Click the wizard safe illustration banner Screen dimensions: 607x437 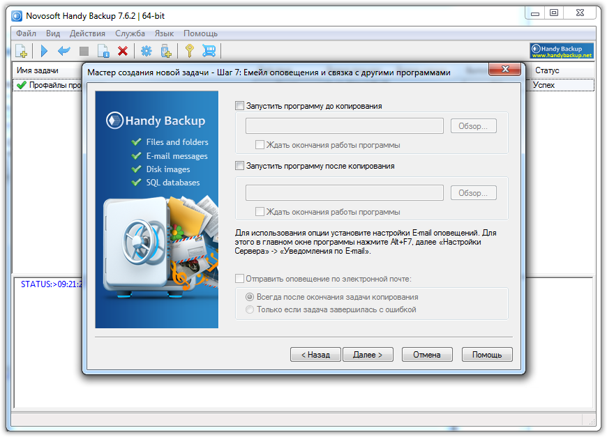pyautogui.click(x=157, y=210)
